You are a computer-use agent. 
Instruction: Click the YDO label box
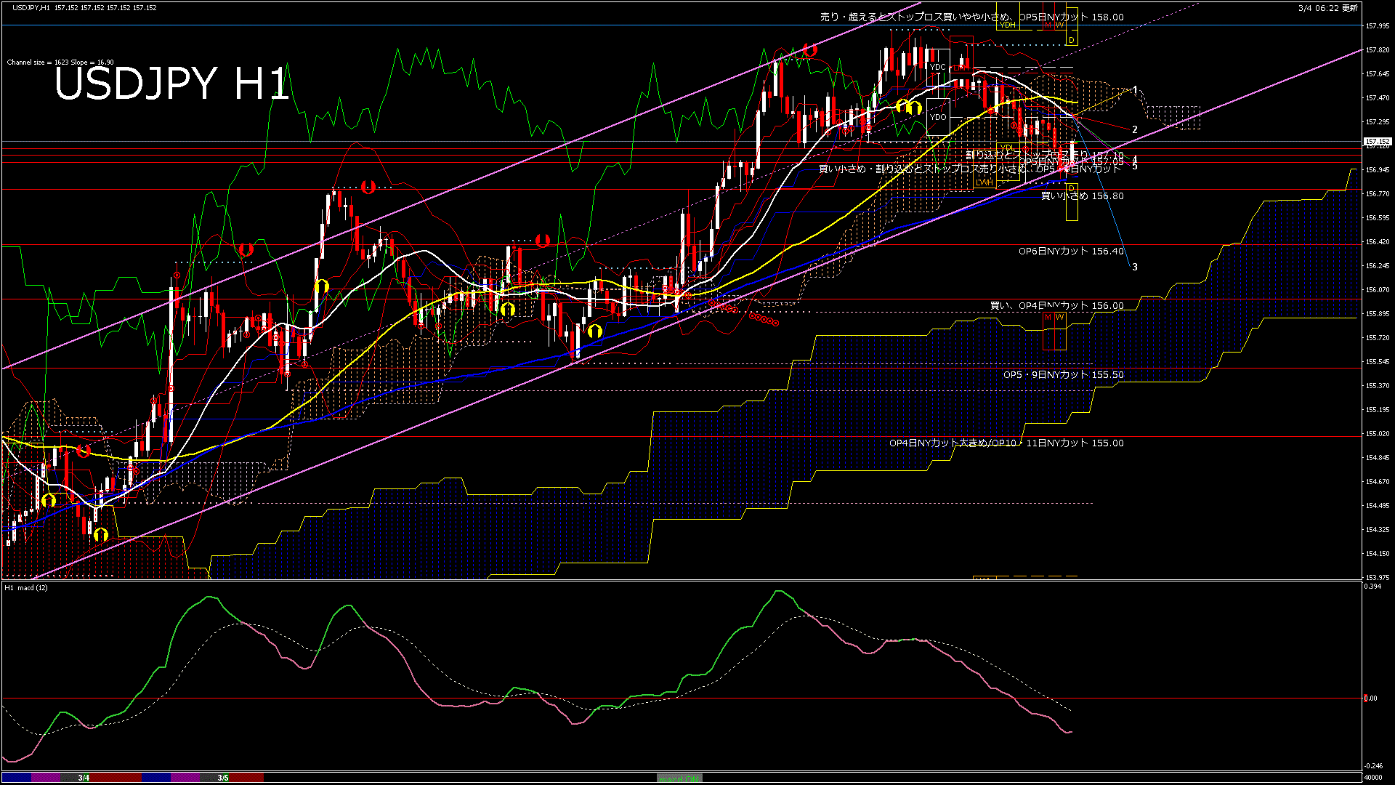click(x=938, y=117)
